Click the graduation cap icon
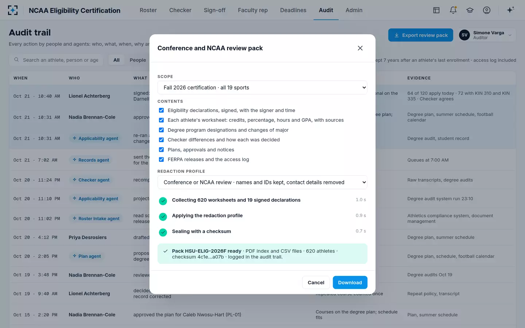This screenshot has width=525, height=328. coord(470,10)
